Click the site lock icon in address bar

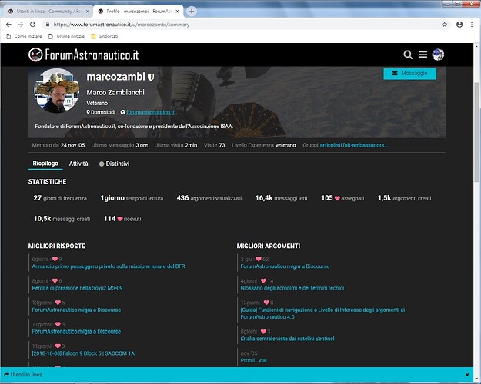(x=48, y=25)
